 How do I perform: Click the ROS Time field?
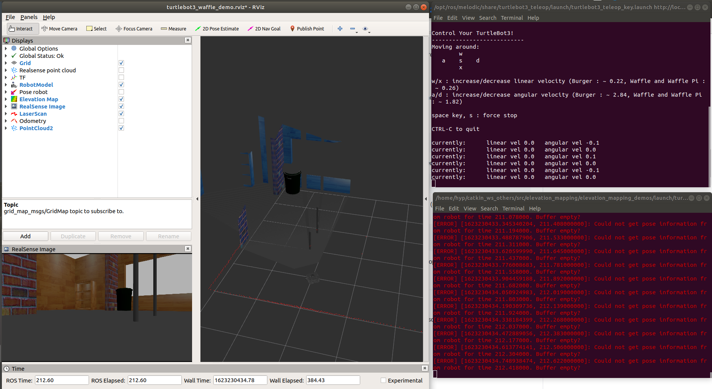point(62,380)
